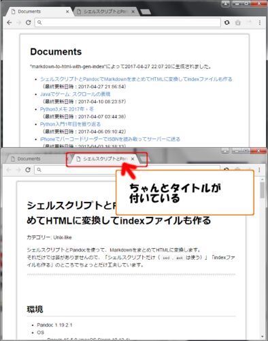Close the Documents tab in top window
The height and width of the screenshot is (341, 268).
(x=67, y=12)
